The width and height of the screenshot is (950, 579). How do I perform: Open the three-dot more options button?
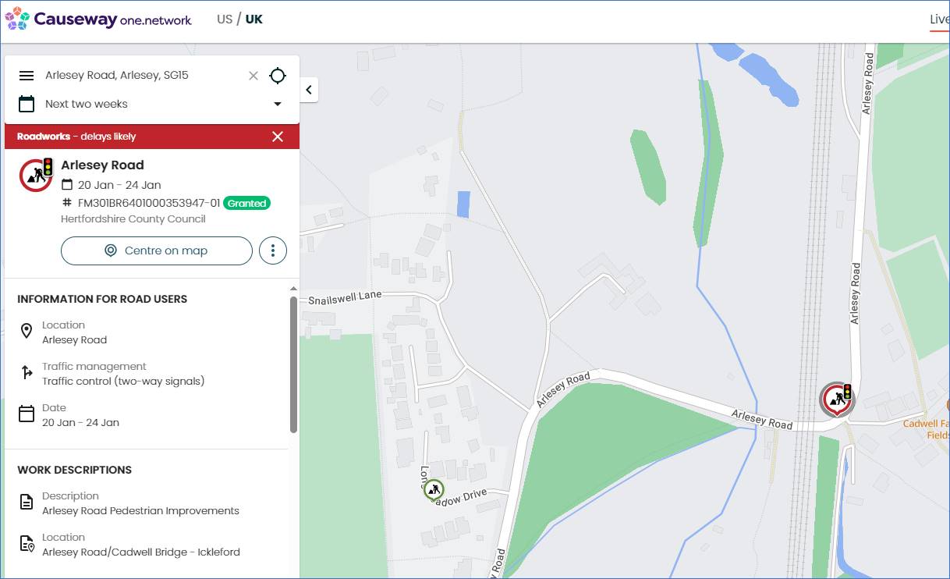coord(273,250)
